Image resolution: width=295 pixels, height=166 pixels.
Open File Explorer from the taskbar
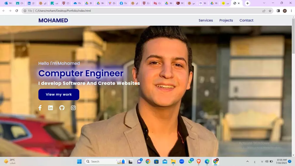173,162
